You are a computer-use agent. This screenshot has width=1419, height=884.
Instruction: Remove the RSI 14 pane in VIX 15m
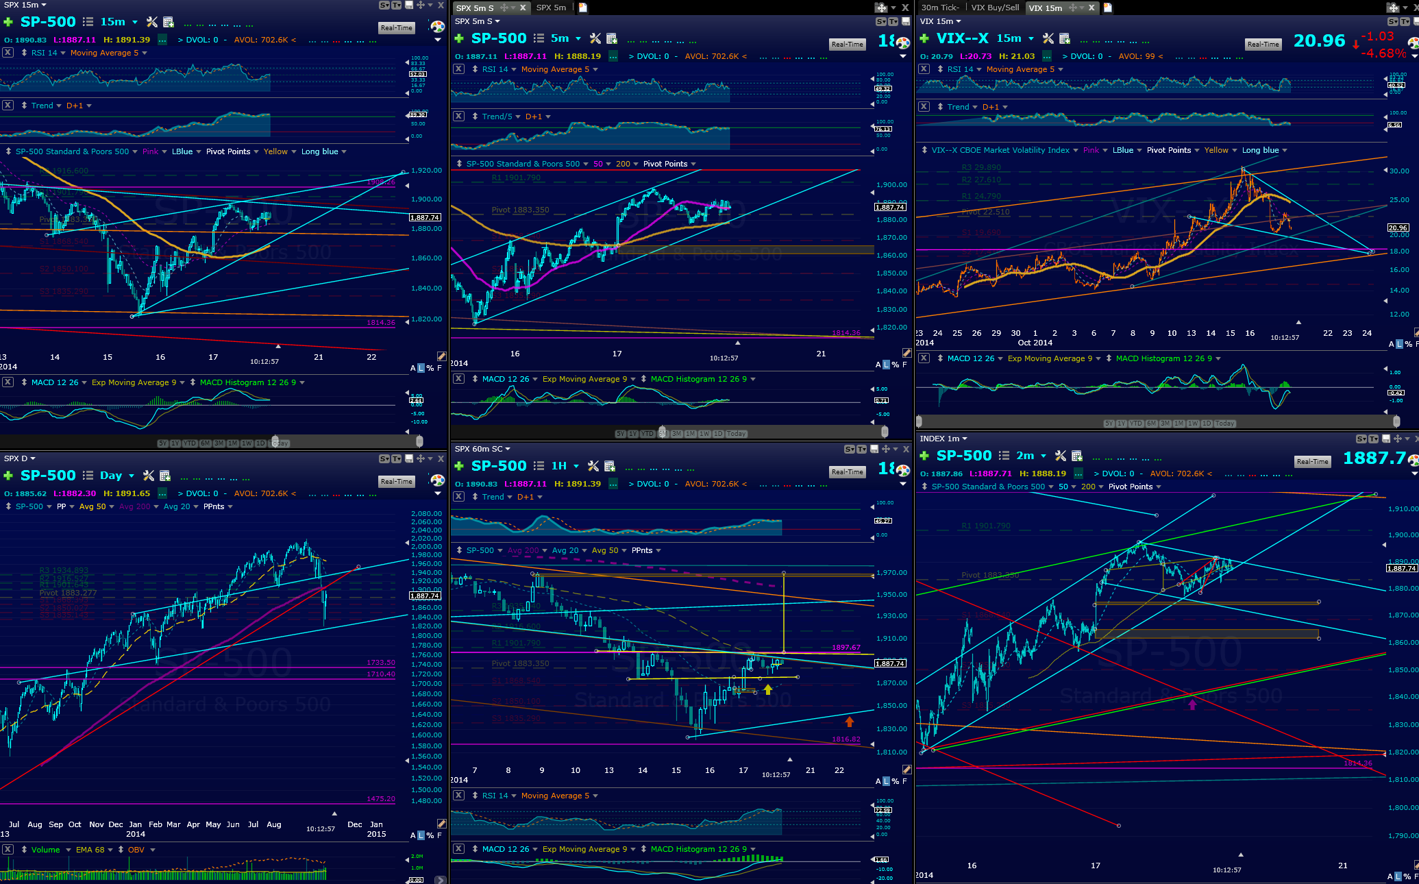[924, 69]
